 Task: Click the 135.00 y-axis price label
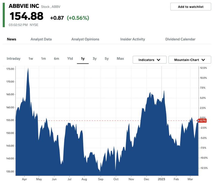coord(10,172)
